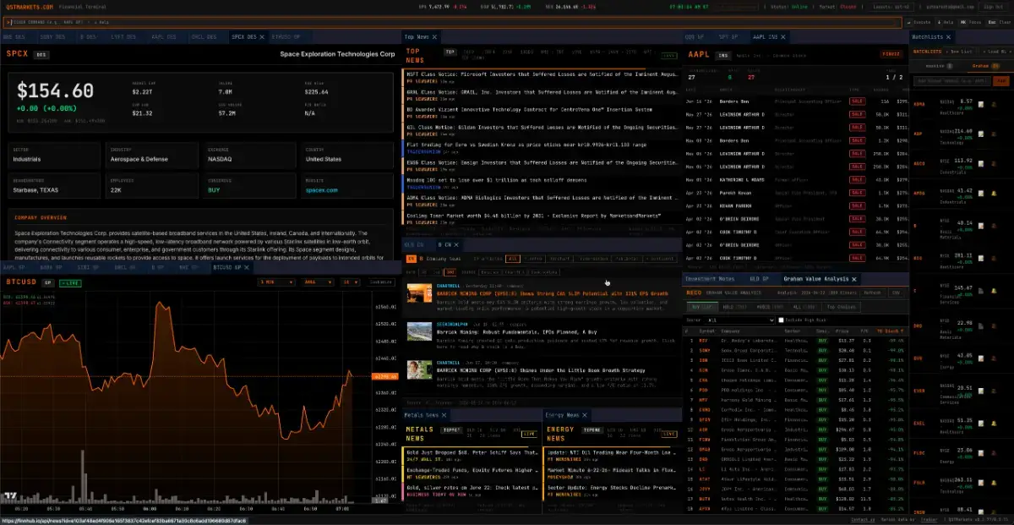Focus the ticker command input field
Screen dimensions: 1014x525
coord(452,22)
